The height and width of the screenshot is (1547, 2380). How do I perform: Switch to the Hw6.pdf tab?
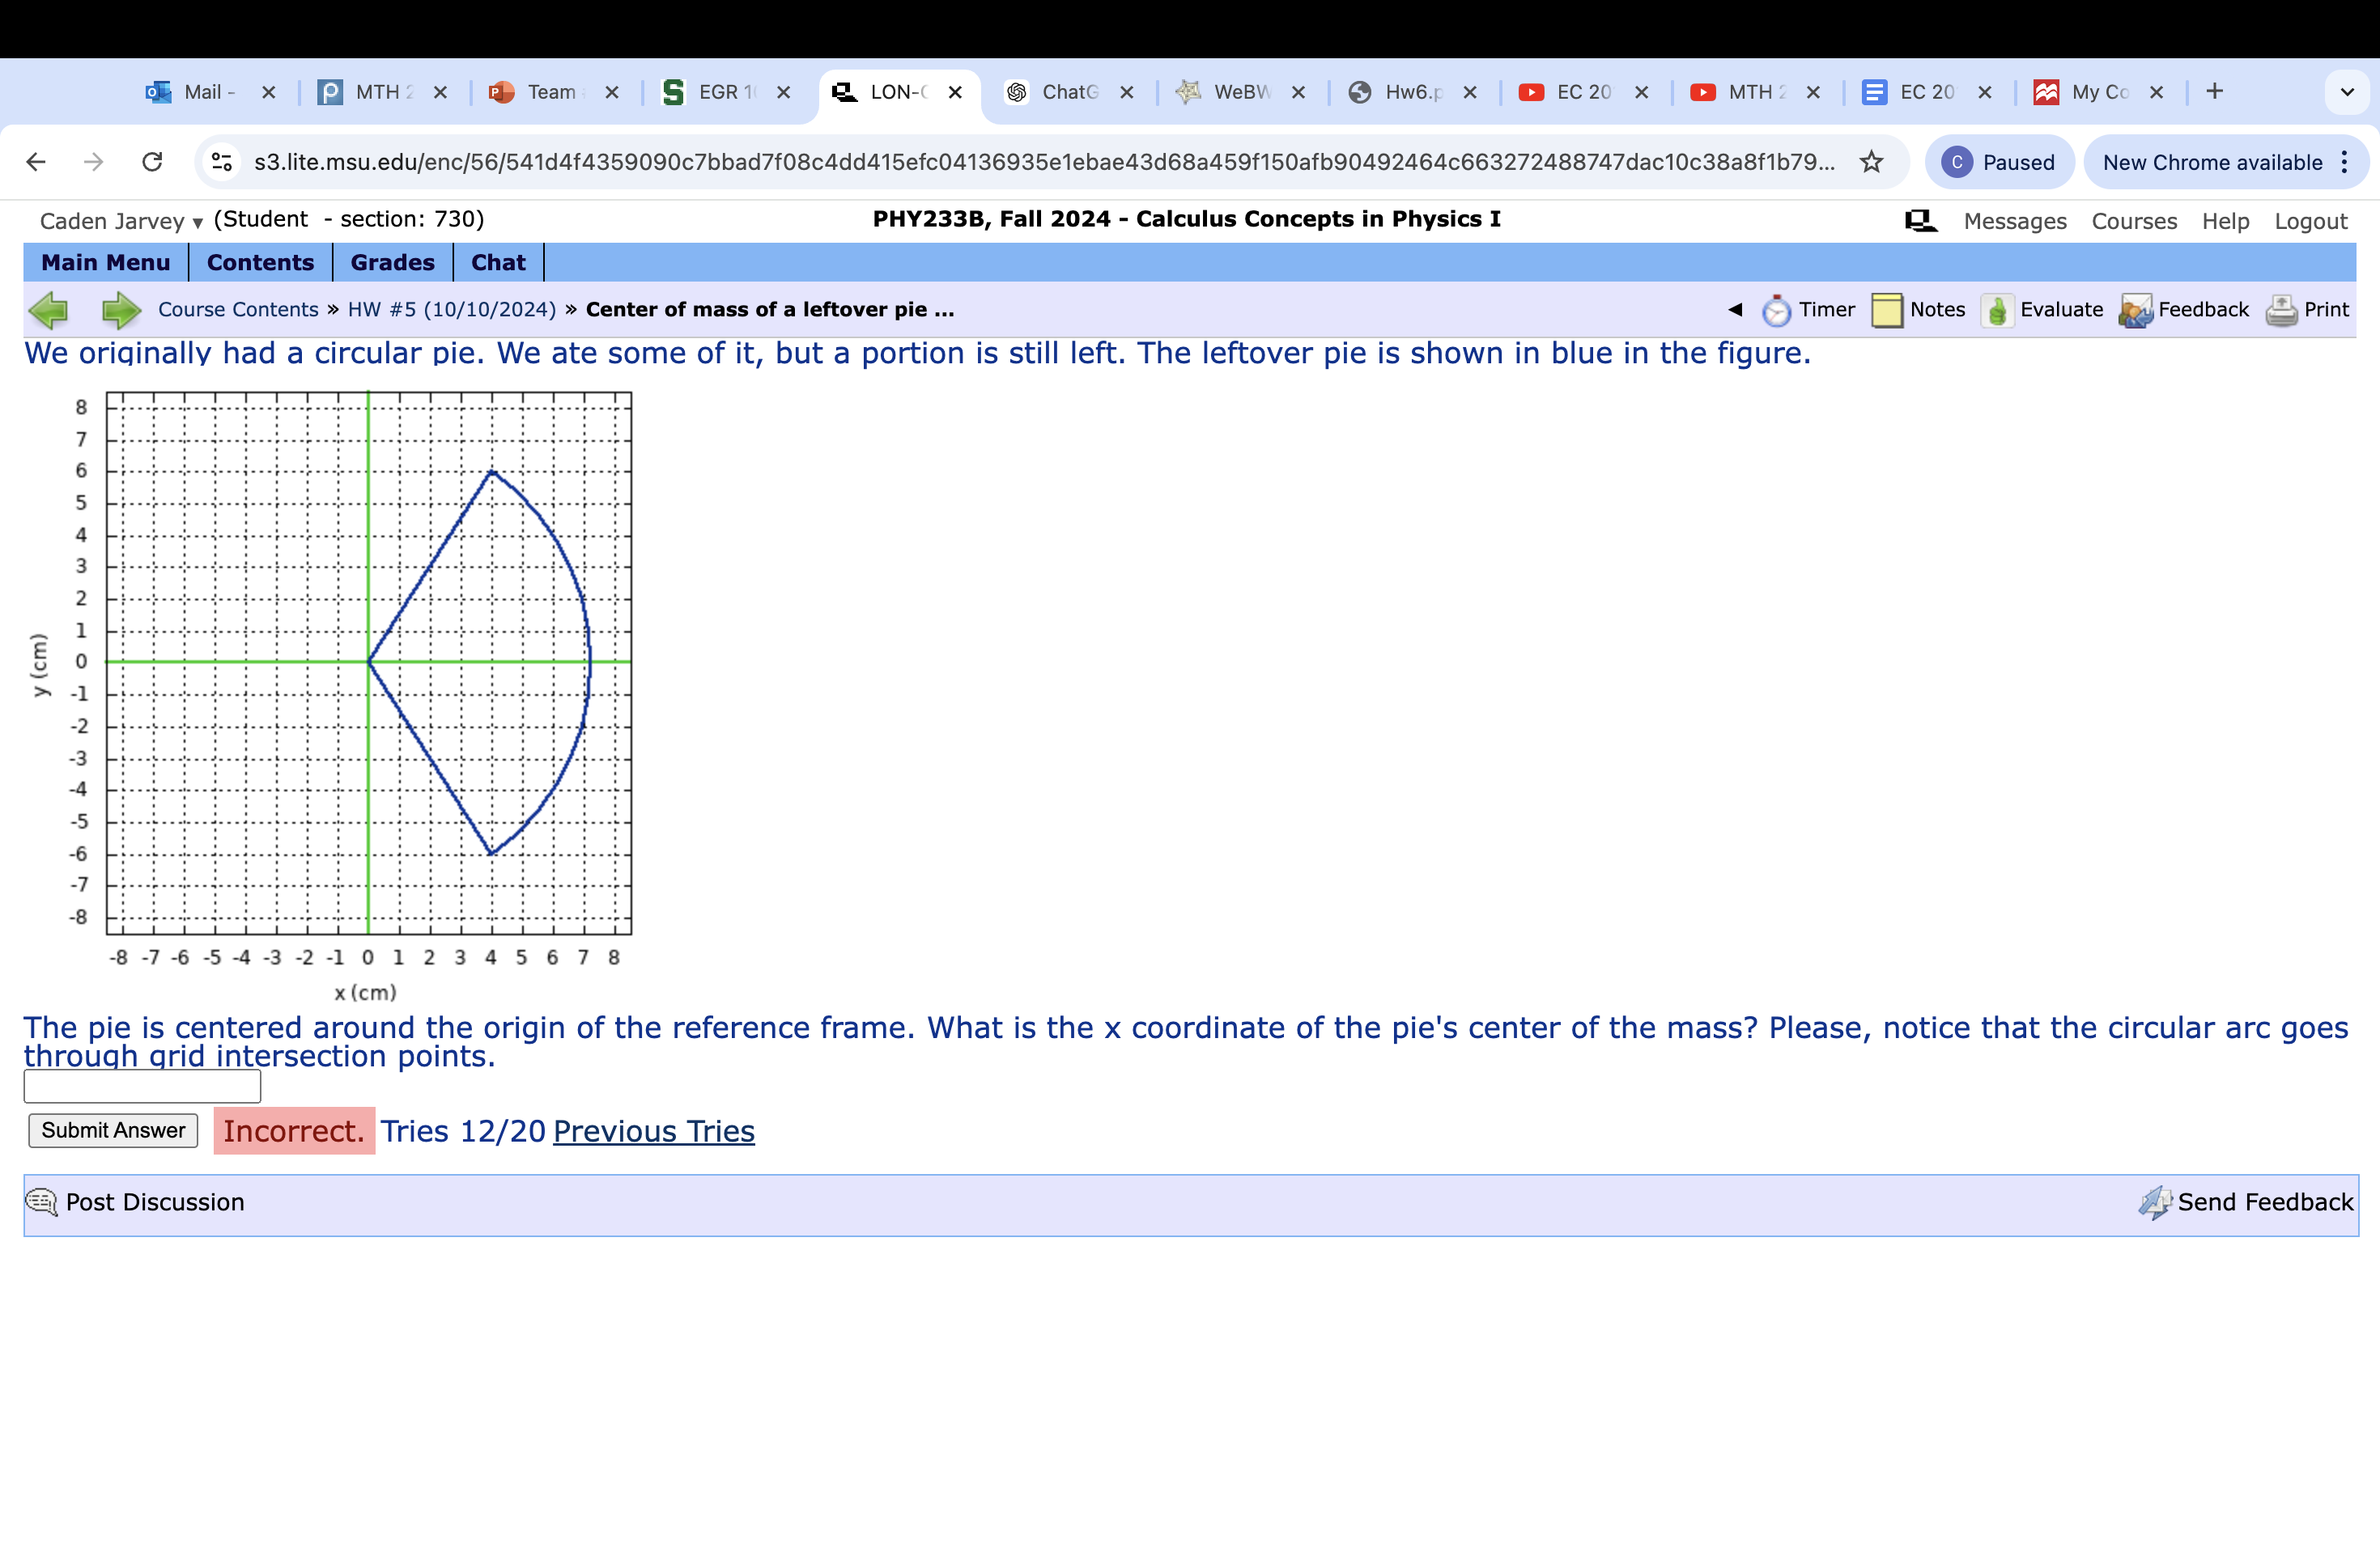point(1395,92)
